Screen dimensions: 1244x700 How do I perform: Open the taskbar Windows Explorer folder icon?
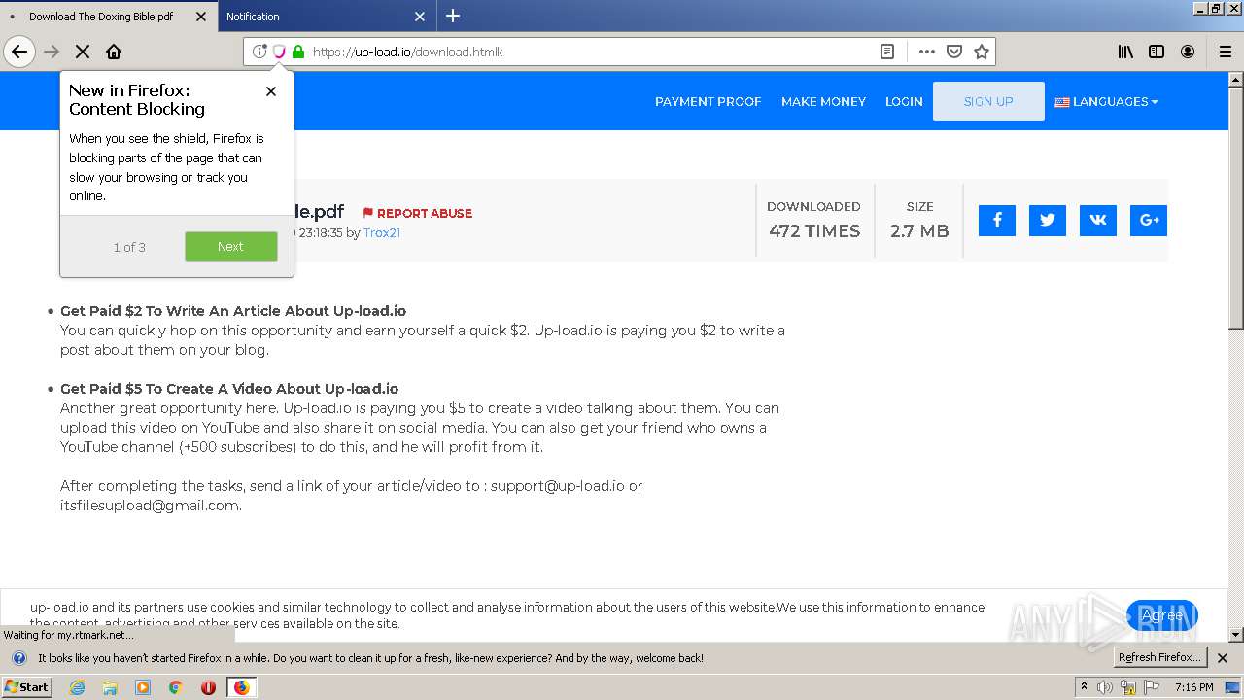110,687
